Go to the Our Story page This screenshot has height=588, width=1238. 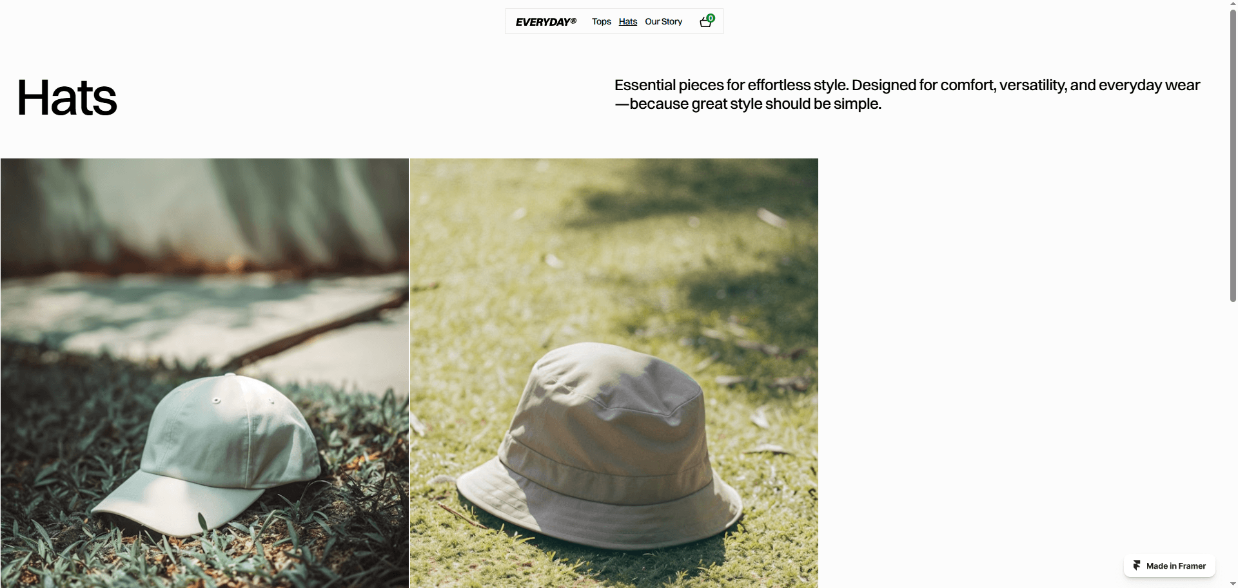(663, 22)
